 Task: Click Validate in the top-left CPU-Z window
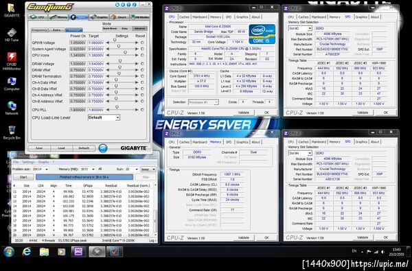(x=244, y=113)
